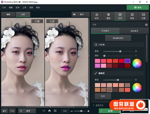Screen dimensions: 150x114
Task: Click the redo arrow icon
Action: point(12,111)
